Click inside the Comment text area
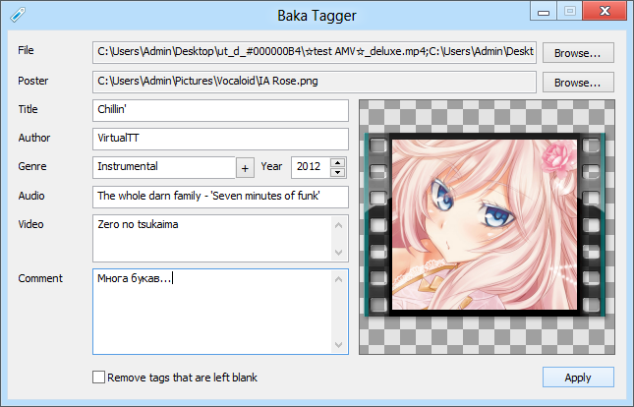 tap(220, 312)
